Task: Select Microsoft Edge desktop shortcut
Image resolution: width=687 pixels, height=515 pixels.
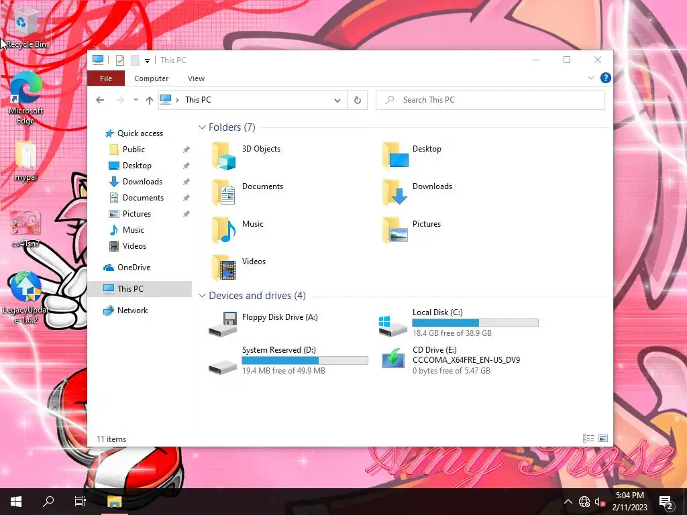Action: (25, 99)
